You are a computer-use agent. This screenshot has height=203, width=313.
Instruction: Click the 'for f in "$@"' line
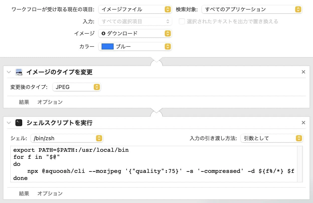click(37, 157)
